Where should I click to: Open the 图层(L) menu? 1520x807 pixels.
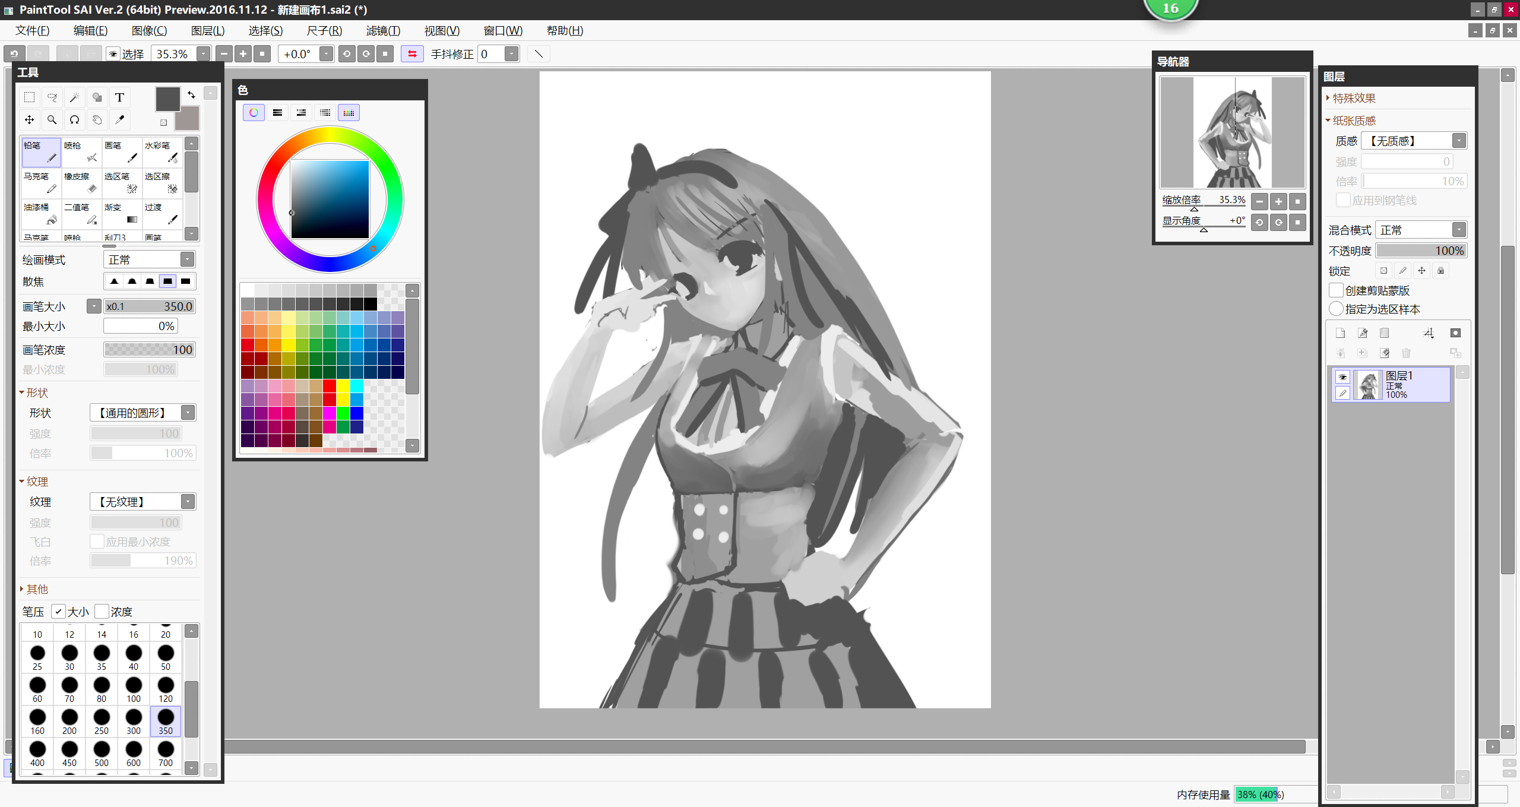pyautogui.click(x=208, y=31)
